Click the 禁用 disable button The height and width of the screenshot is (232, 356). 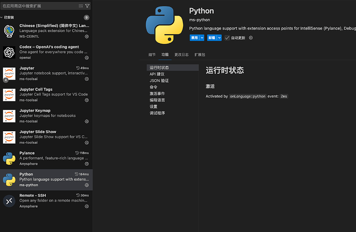[194, 38]
